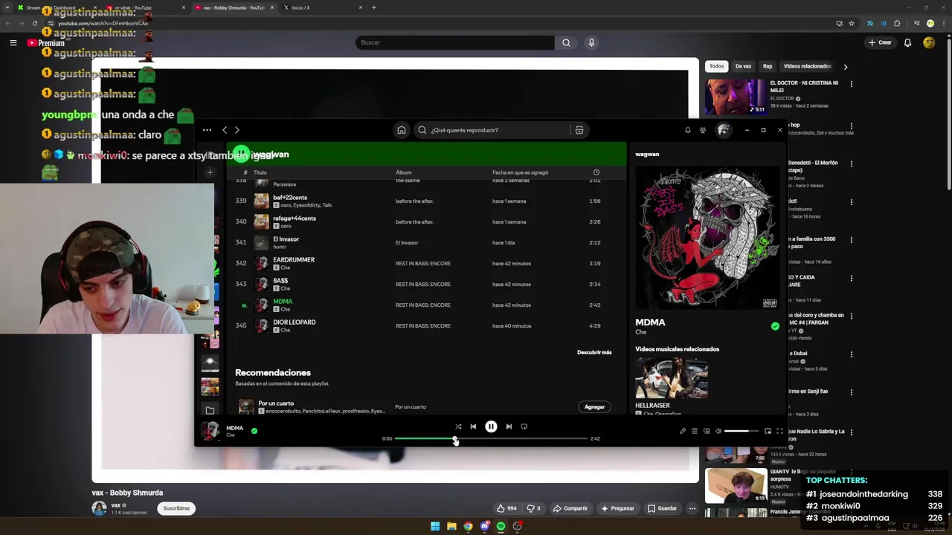This screenshot has height=535, width=952.
Task: Open Spotify miniplayer icon
Action: [x=768, y=431]
